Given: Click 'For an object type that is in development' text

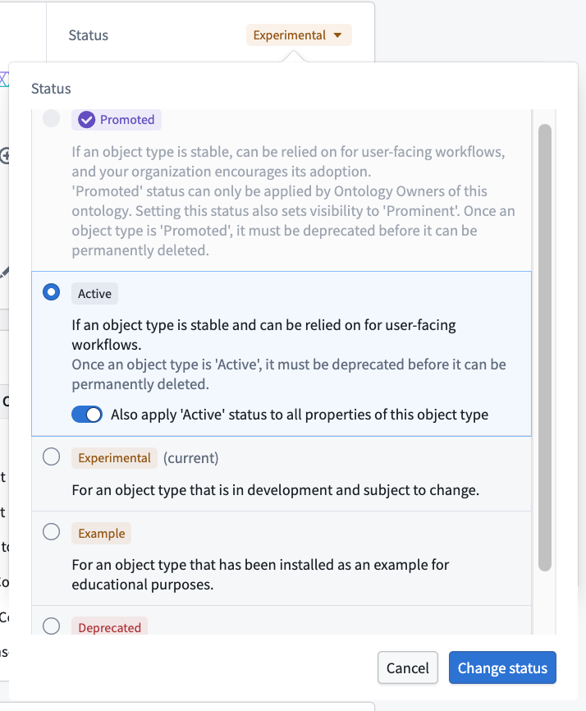Looking at the screenshot, I should tap(275, 490).
